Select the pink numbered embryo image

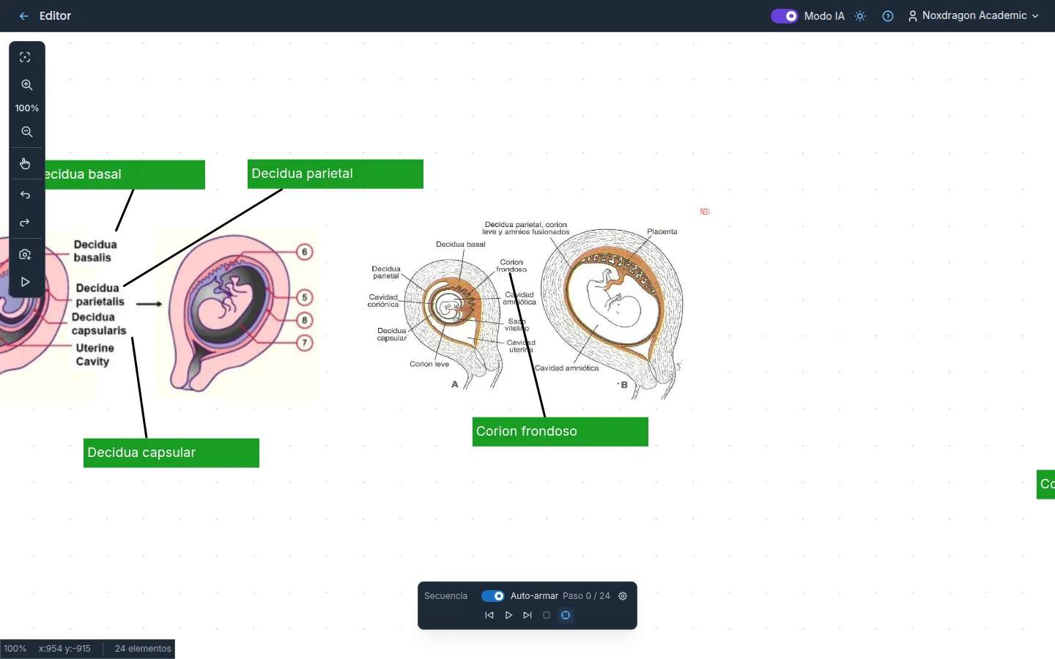click(x=237, y=315)
